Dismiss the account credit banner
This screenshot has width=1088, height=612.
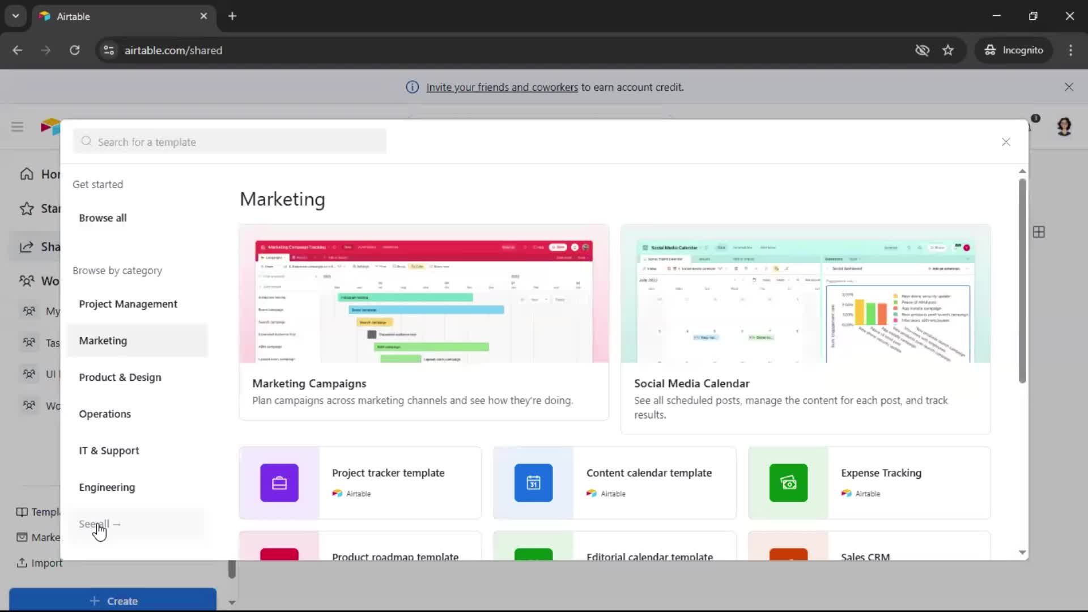point(1069,87)
